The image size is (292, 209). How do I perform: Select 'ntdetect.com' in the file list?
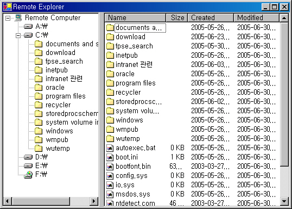(x=135, y=202)
